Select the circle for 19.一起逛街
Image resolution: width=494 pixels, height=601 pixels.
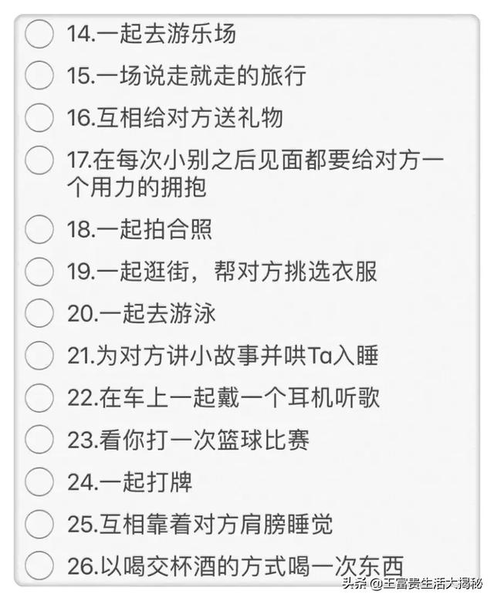click(39, 272)
